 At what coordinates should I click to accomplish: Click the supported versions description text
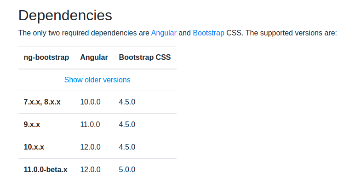[x=177, y=33]
